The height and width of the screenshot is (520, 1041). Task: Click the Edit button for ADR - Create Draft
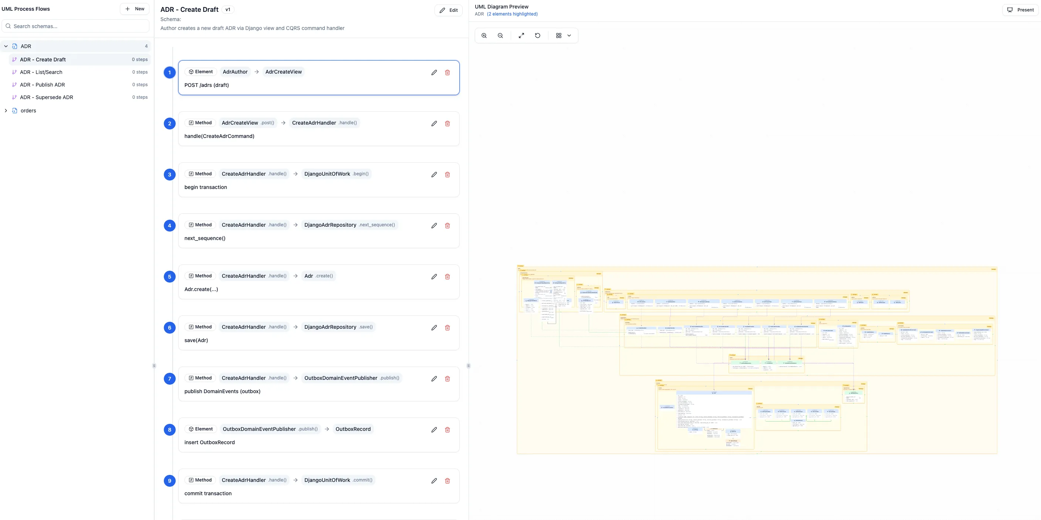point(449,10)
